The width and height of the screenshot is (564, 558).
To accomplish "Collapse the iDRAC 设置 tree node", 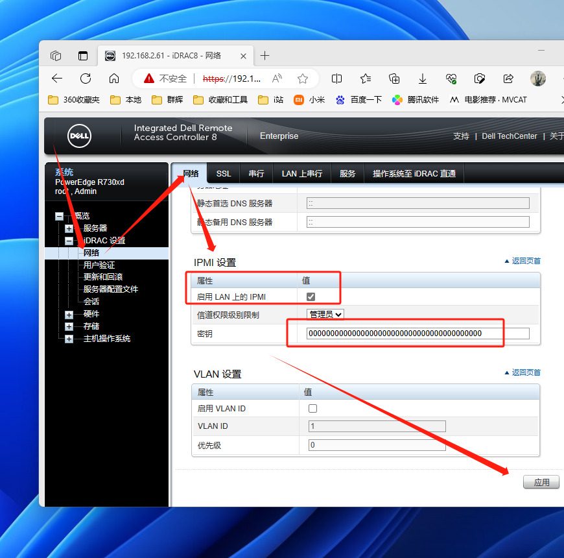I will [x=69, y=241].
